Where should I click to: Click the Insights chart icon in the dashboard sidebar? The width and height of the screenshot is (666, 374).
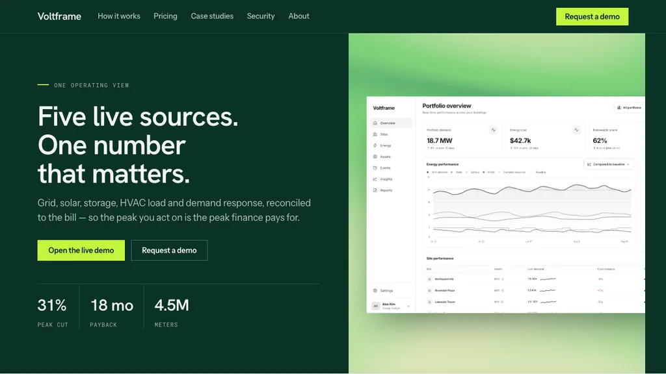point(375,179)
